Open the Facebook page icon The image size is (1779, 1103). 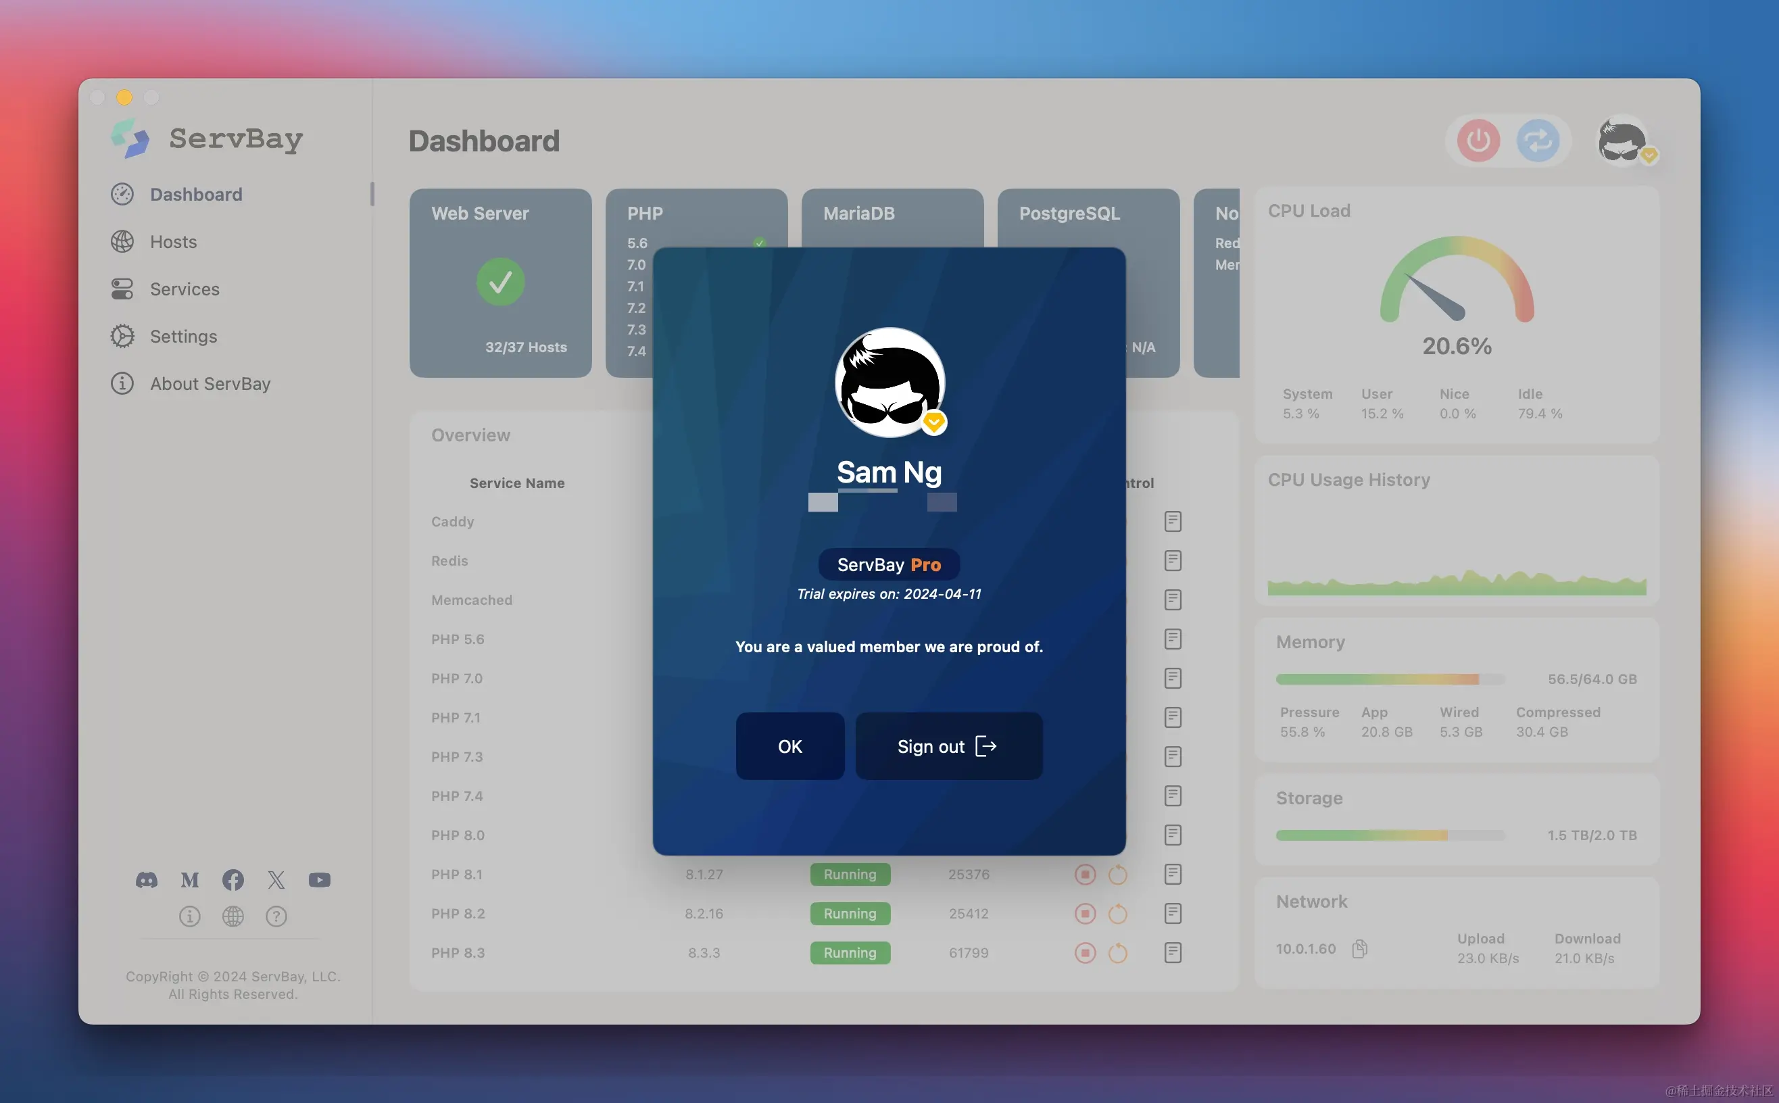[233, 880]
